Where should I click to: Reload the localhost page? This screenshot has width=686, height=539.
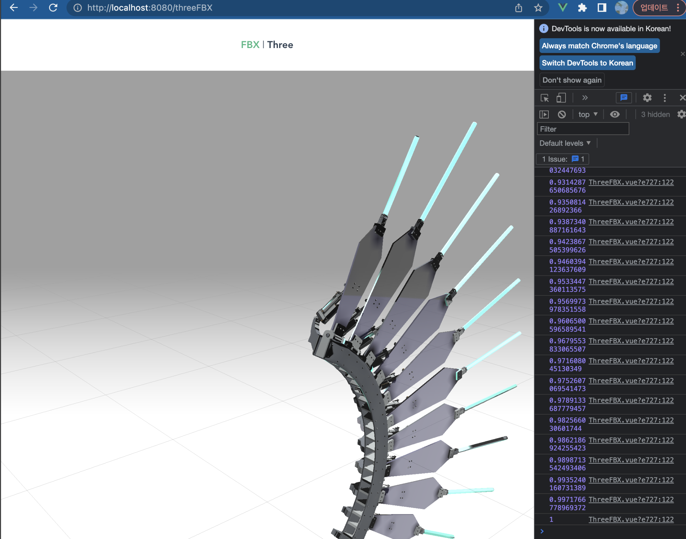pyautogui.click(x=53, y=8)
